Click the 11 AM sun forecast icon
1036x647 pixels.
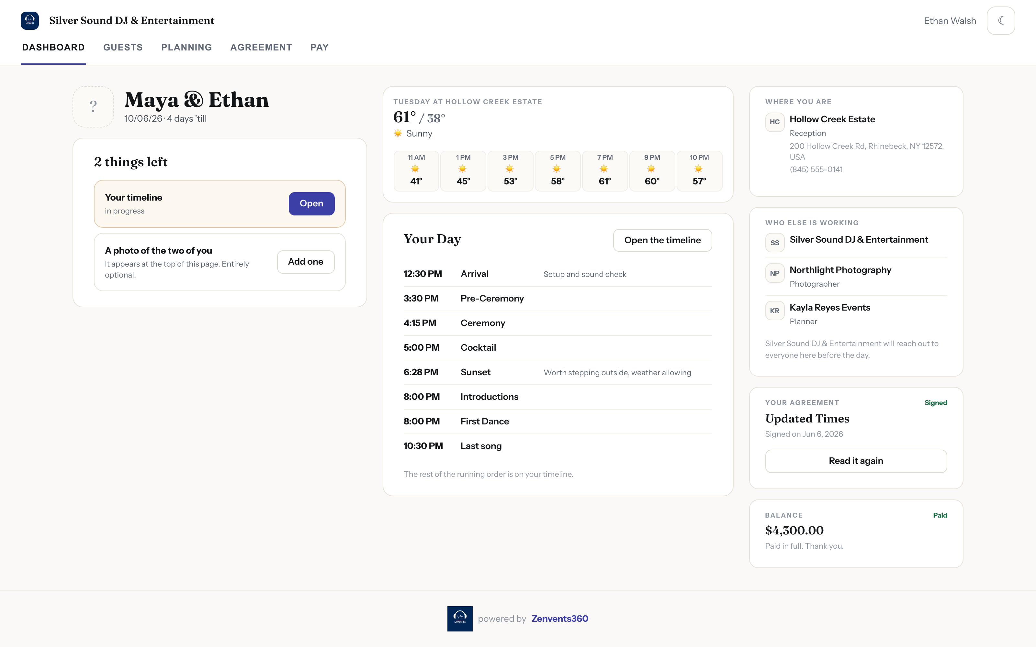click(x=415, y=169)
